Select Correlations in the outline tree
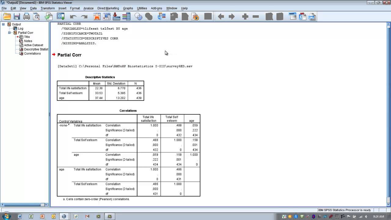 pyautogui.click(x=32, y=53)
